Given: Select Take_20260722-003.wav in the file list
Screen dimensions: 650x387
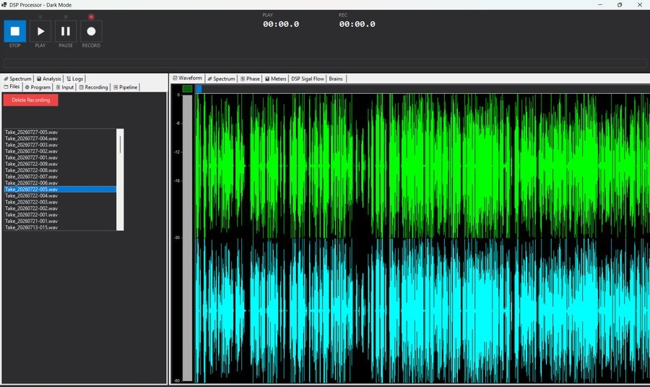Looking at the screenshot, I should (60, 202).
